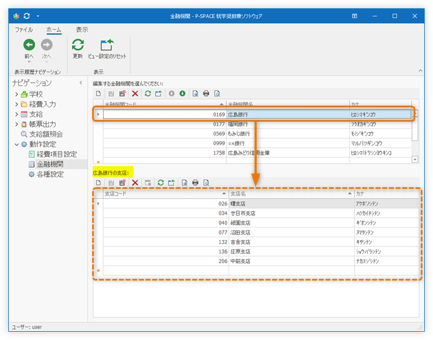This screenshot has width=433, height=340.
Task: Click the green Back (前へ) arrow icon
Action: coord(29,45)
